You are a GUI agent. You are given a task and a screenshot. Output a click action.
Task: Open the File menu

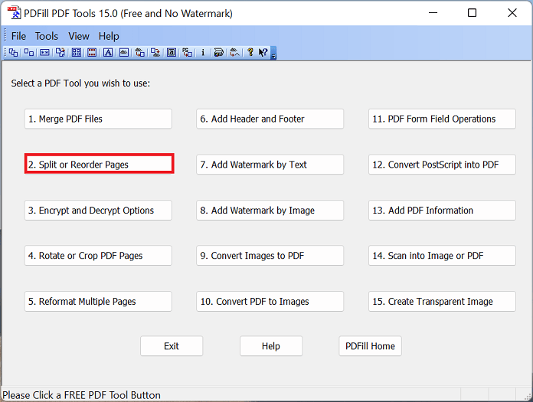[18, 36]
